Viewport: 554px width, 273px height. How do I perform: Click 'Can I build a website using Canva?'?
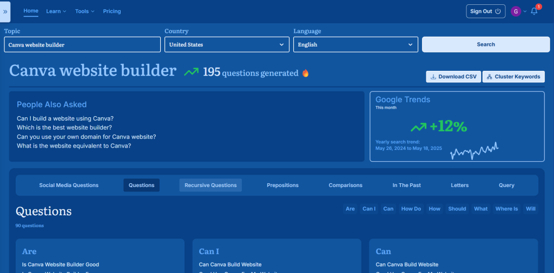[x=65, y=119]
